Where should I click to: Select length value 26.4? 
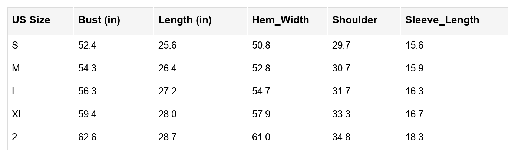[167, 69]
